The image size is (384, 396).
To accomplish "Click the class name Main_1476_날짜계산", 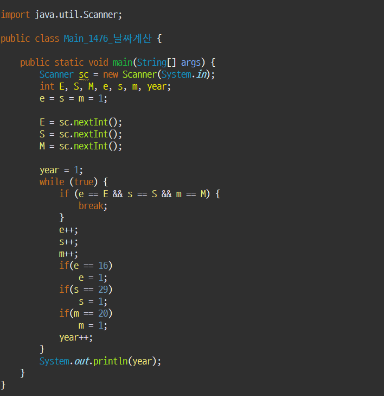I will [108, 39].
